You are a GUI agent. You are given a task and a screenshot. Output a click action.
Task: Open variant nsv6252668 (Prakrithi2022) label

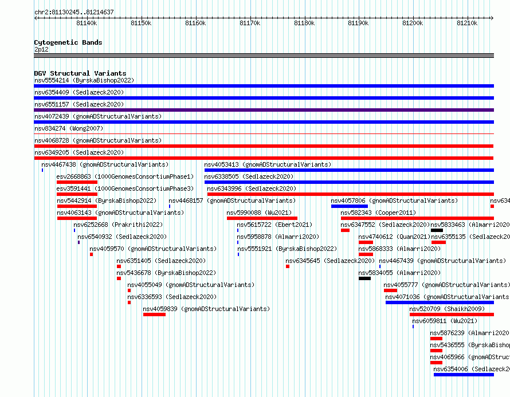(x=118, y=225)
